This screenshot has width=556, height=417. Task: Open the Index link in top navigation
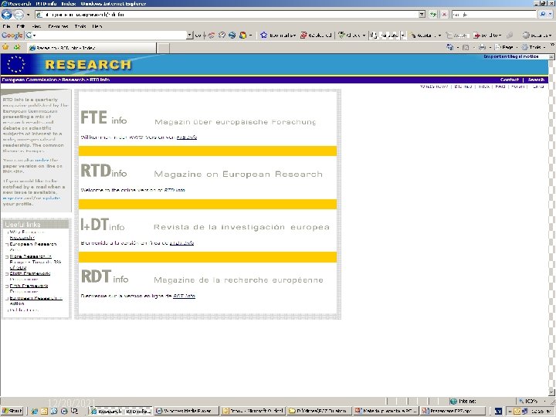pyautogui.click(x=483, y=86)
